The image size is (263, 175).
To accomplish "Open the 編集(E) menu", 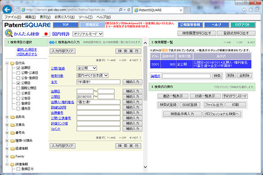I will tap(30, 17).
